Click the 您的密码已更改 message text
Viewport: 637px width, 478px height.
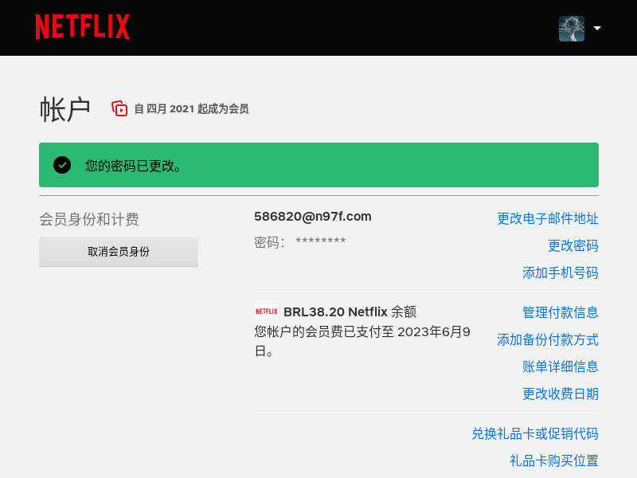coord(133,166)
